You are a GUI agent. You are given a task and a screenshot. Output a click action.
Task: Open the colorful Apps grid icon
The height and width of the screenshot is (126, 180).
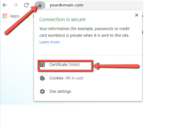(x=5, y=16)
